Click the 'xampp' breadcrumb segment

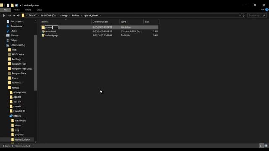[x=64, y=16]
